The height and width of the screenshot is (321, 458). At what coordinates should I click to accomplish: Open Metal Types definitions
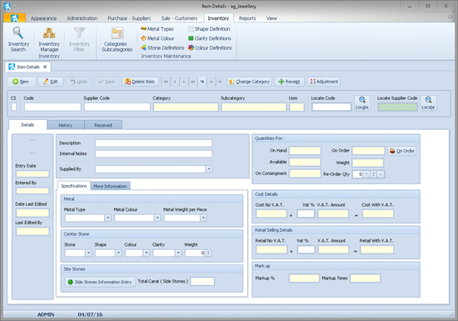(157, 29)
